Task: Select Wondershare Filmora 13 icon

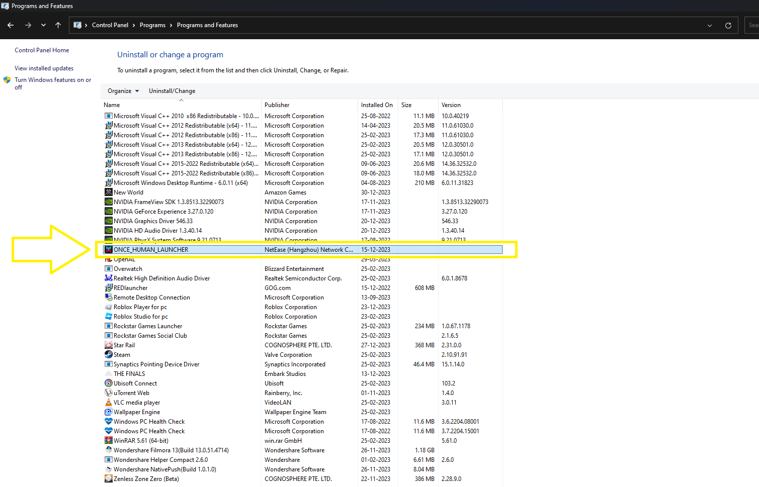Action: point(108,450)
